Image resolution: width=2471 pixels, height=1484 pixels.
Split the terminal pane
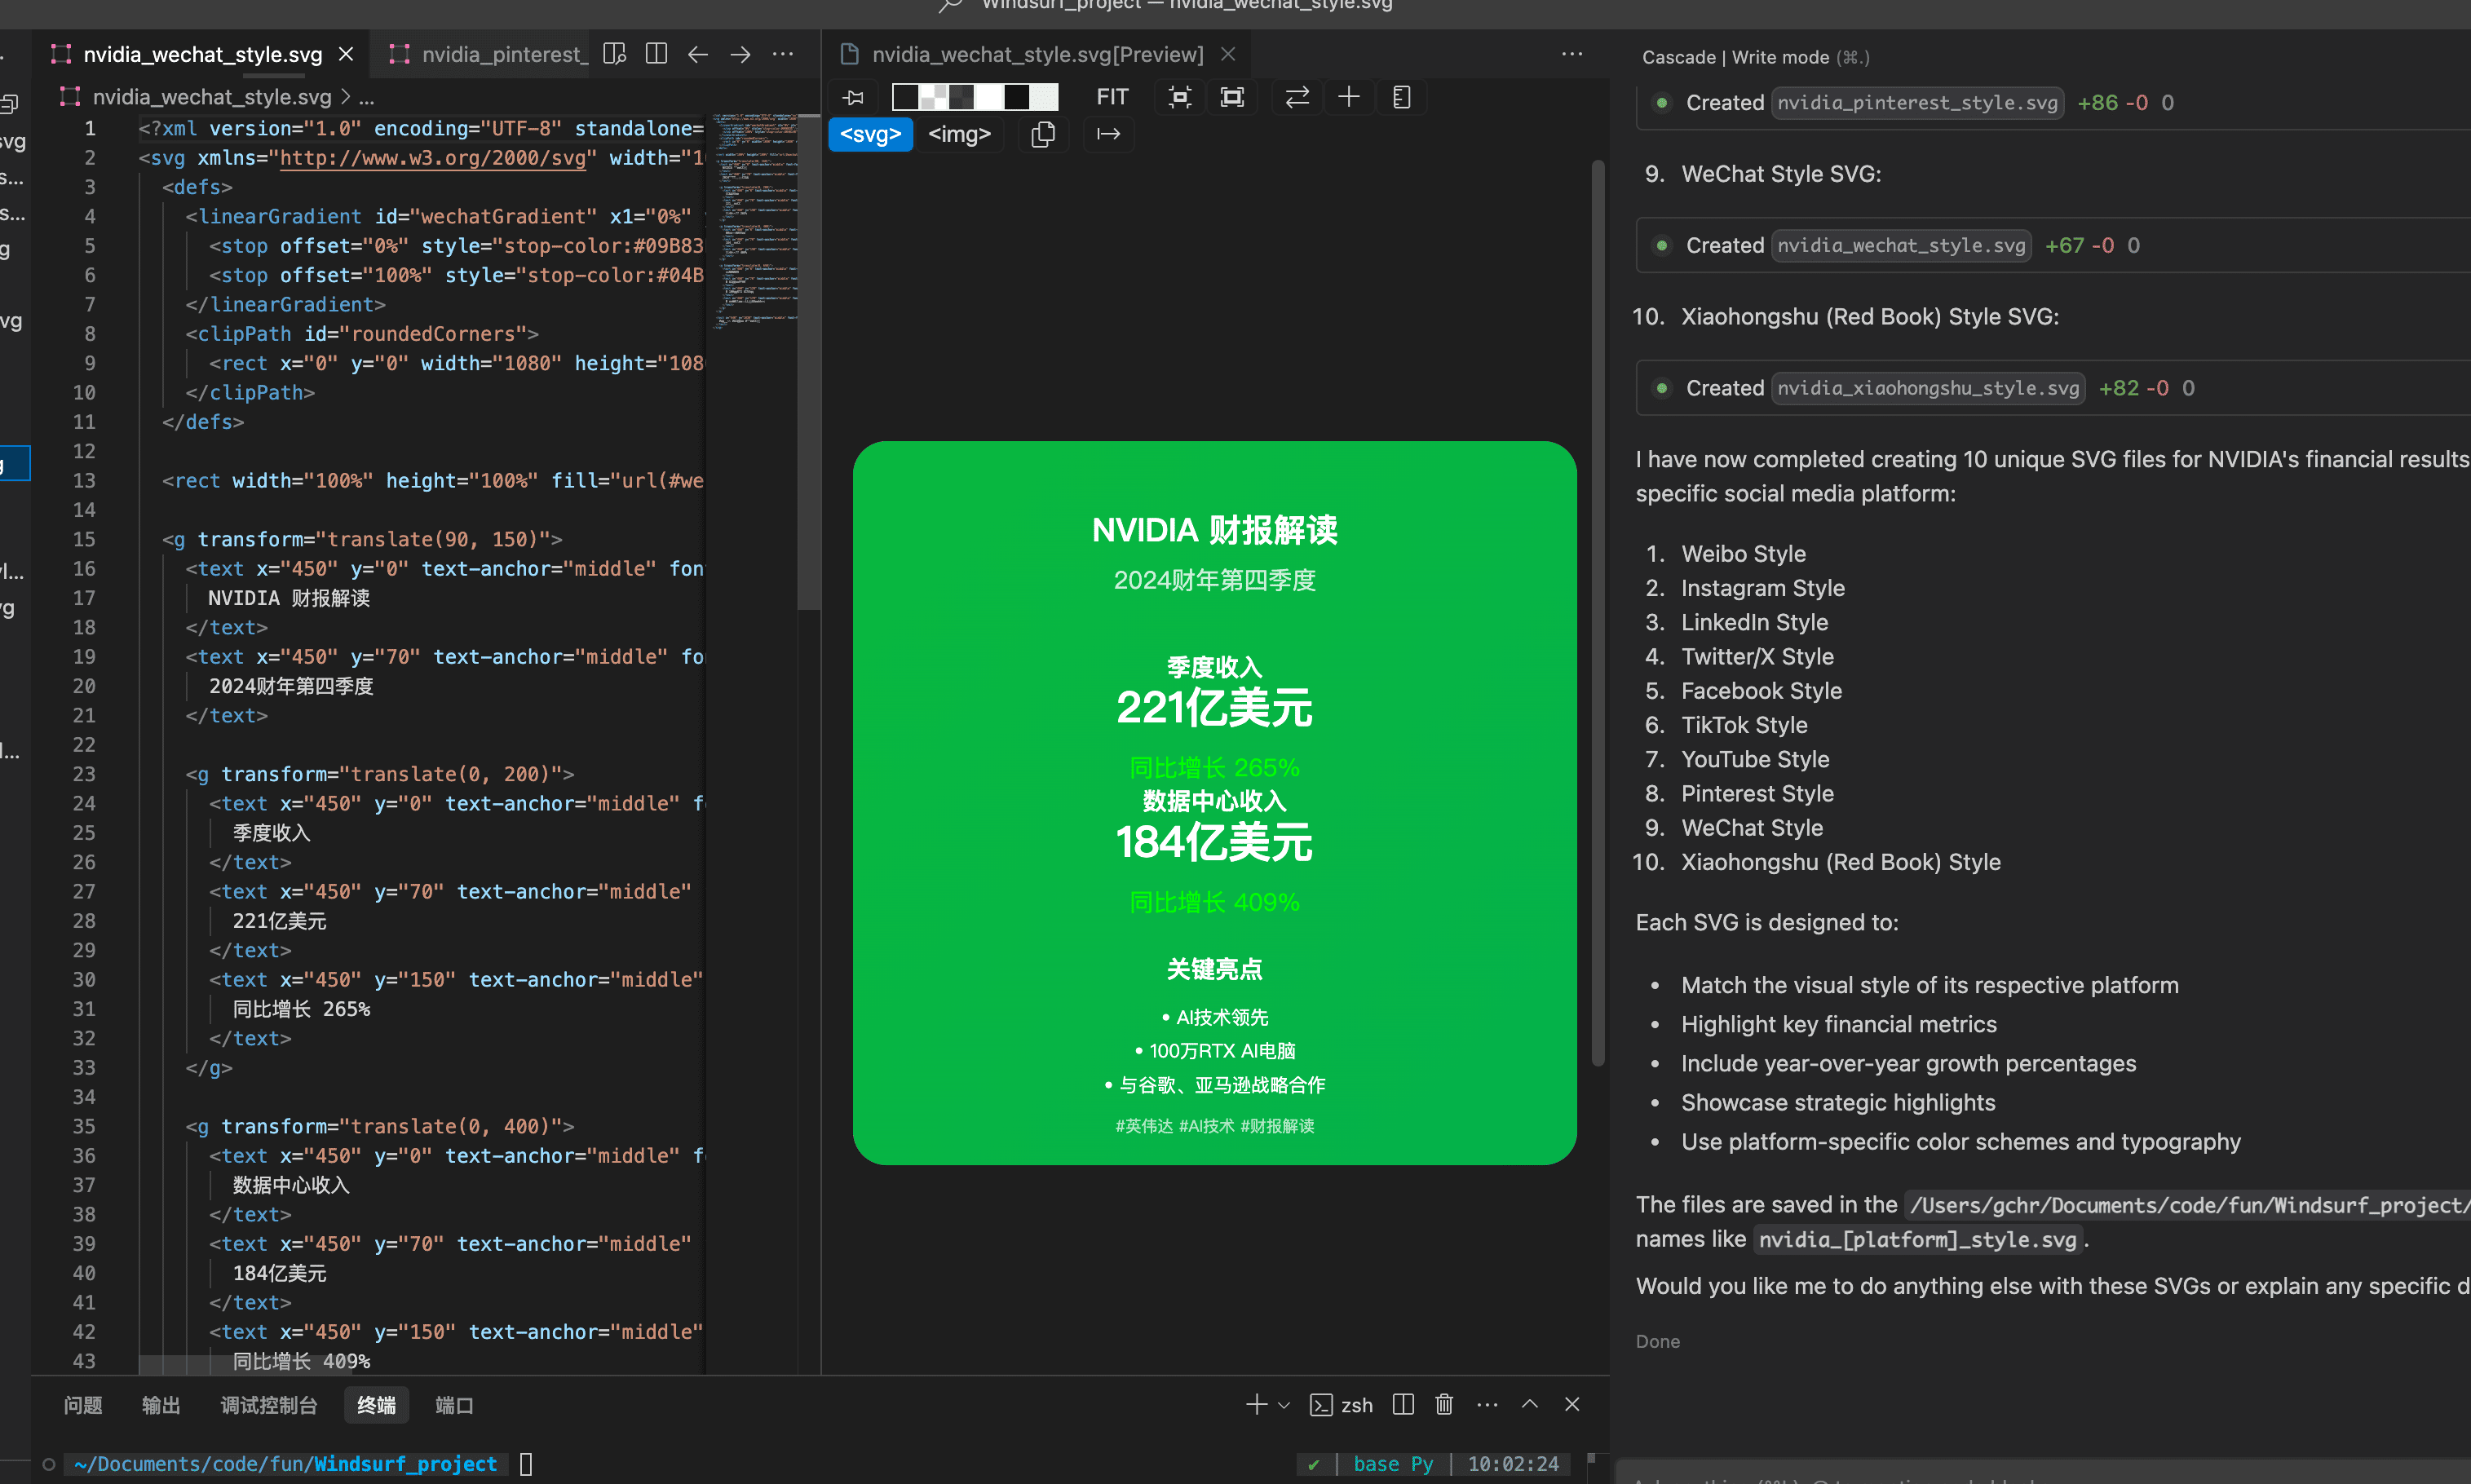click(x=1403, y=1405)
